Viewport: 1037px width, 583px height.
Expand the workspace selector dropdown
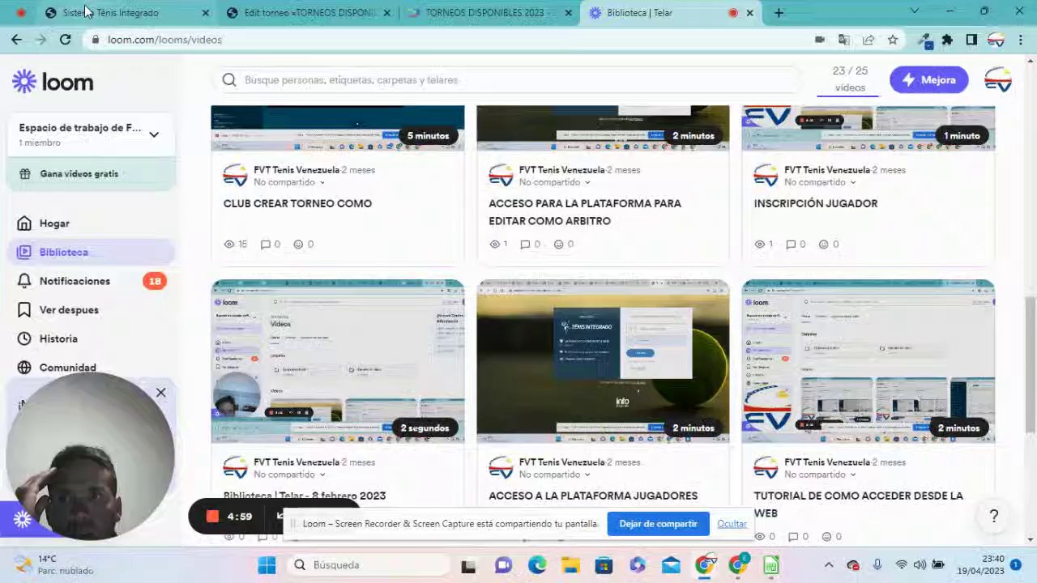[x=154, y=134]
